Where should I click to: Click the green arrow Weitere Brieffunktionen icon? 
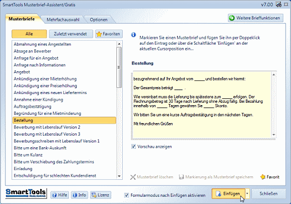tap(232, 18)
